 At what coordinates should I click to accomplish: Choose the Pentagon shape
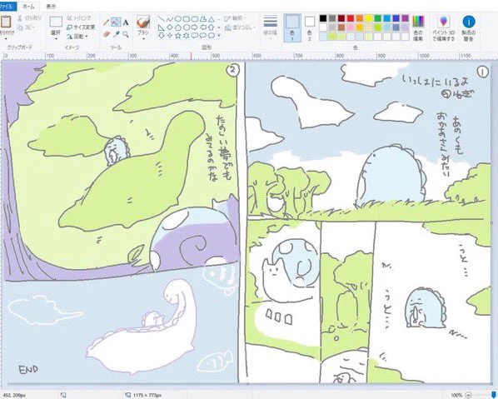178,27
